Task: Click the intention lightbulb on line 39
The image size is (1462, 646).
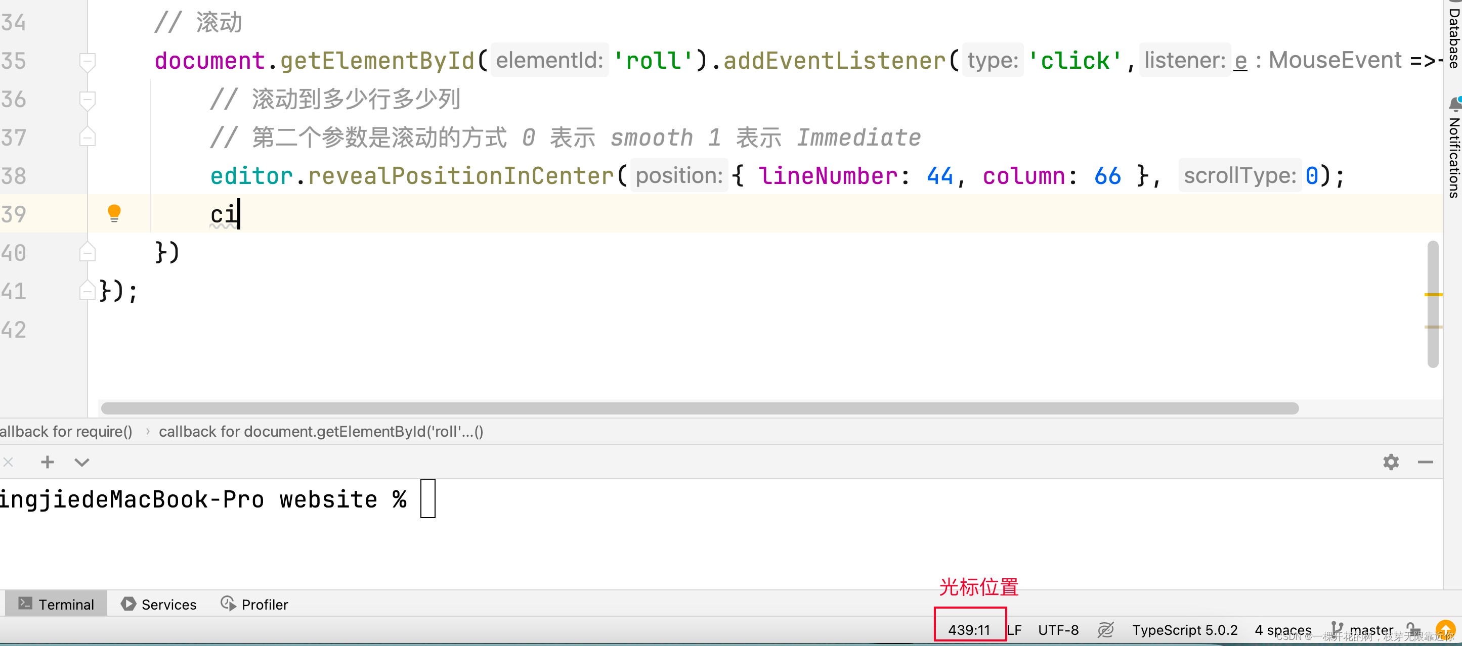Action: click(x=115, y=213)
